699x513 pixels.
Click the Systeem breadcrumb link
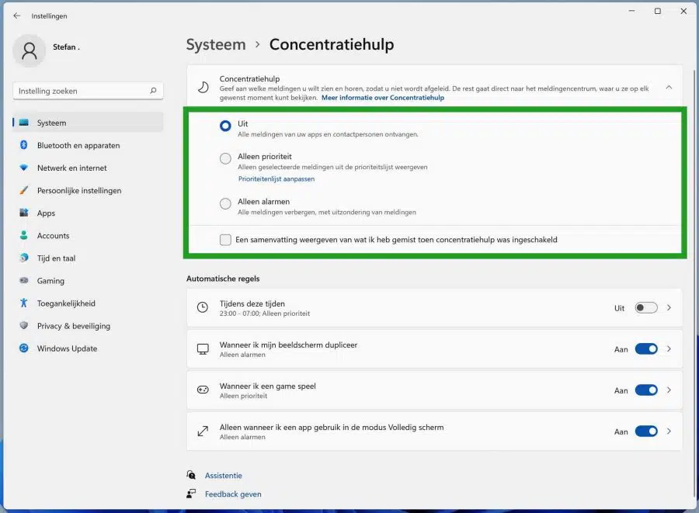[216, 44]
